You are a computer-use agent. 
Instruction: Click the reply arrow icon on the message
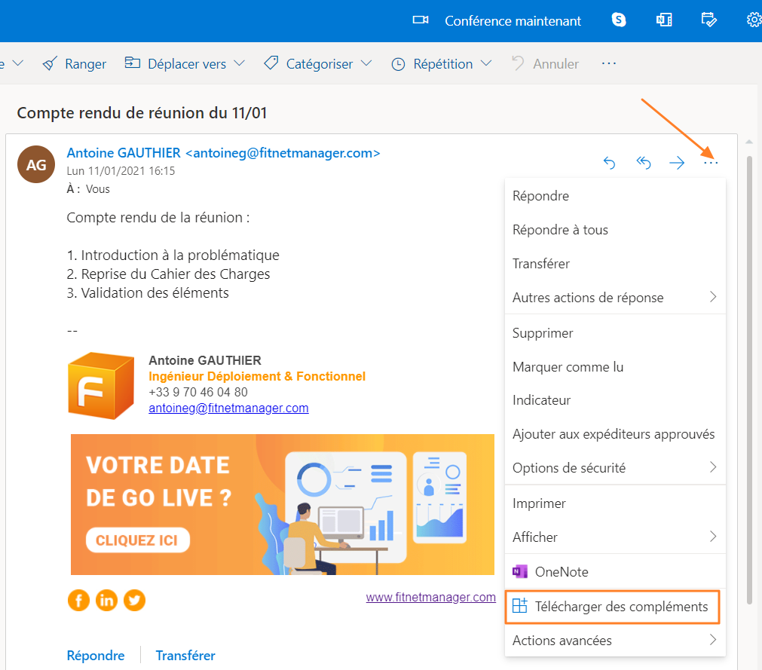[x=610, y=163]
